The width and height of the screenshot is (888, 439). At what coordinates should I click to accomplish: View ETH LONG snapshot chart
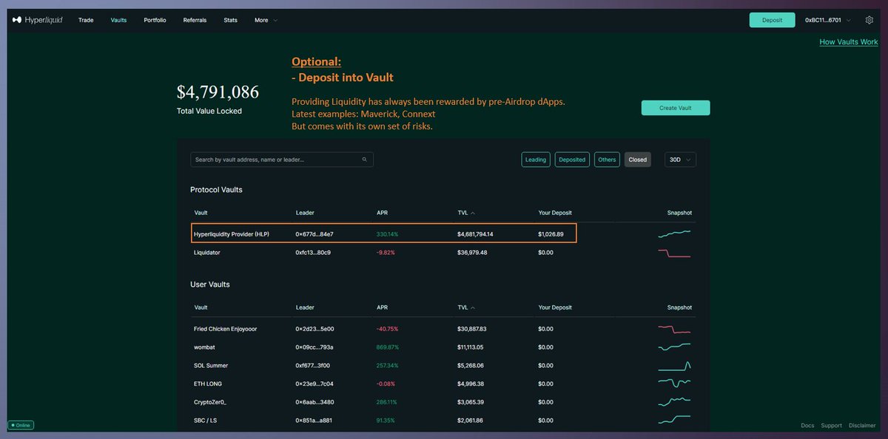pyautogui.click(x=674, y=384)
